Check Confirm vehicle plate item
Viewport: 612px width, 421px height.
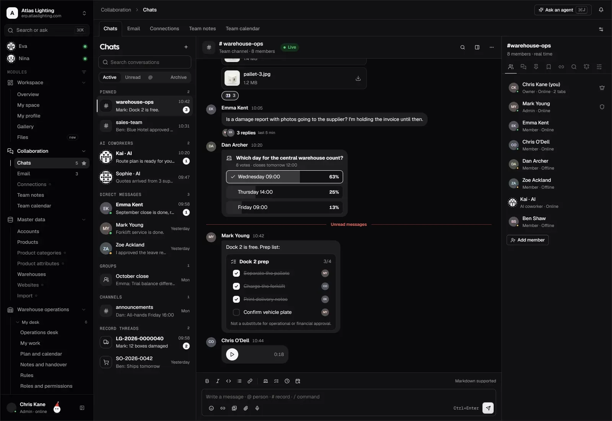[236, 312]
